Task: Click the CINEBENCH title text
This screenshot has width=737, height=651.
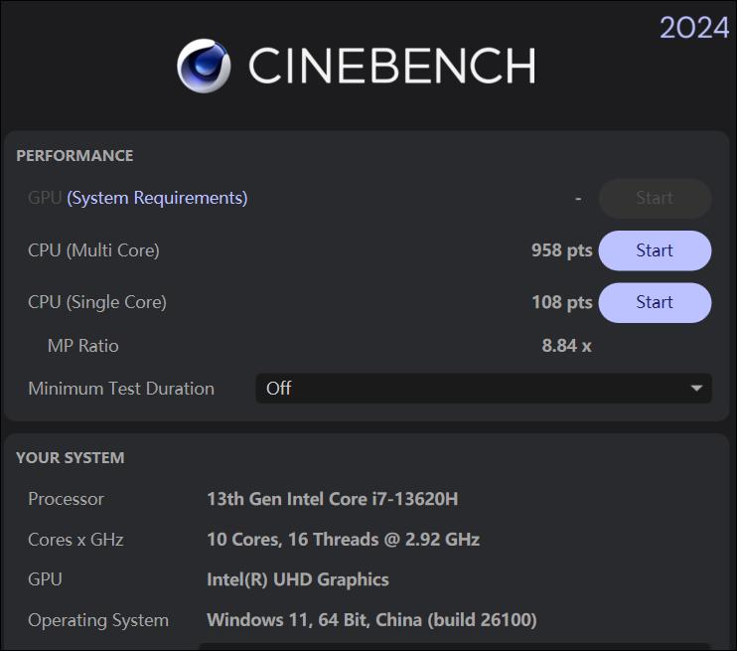Action: point(391,67)
